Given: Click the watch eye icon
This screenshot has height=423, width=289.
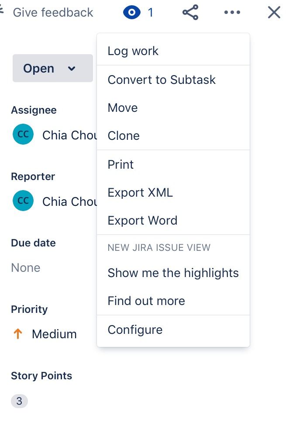Looking at the screenshot, I should [x=132, y=13].
